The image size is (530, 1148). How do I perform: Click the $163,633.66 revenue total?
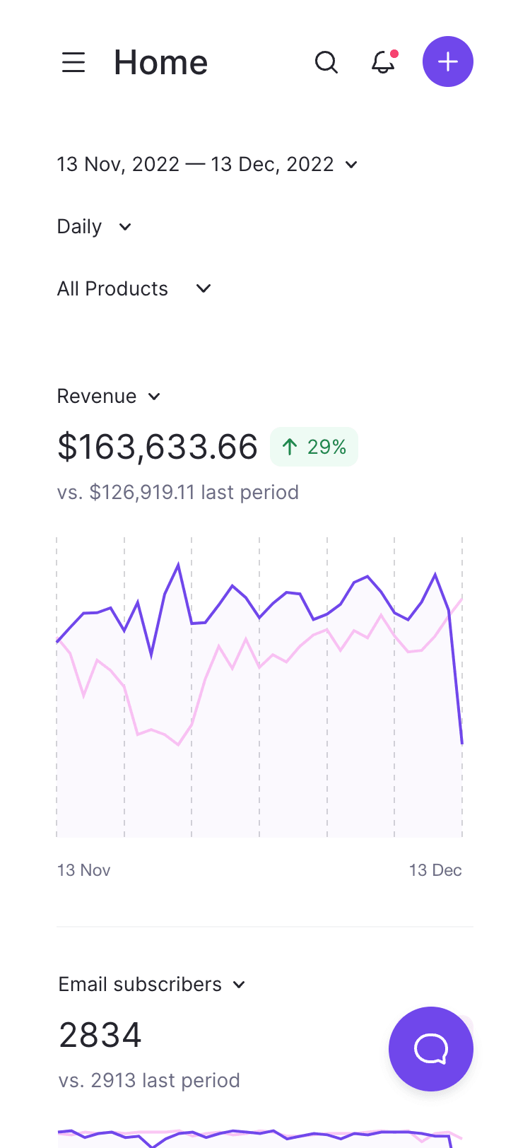158,447
